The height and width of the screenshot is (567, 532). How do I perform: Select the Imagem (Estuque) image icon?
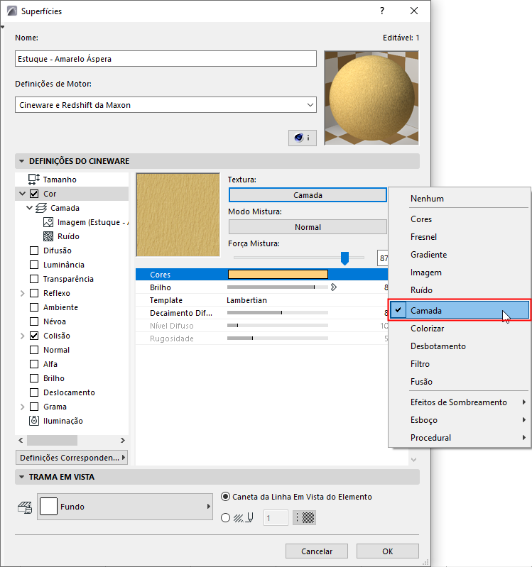(48, 222)
